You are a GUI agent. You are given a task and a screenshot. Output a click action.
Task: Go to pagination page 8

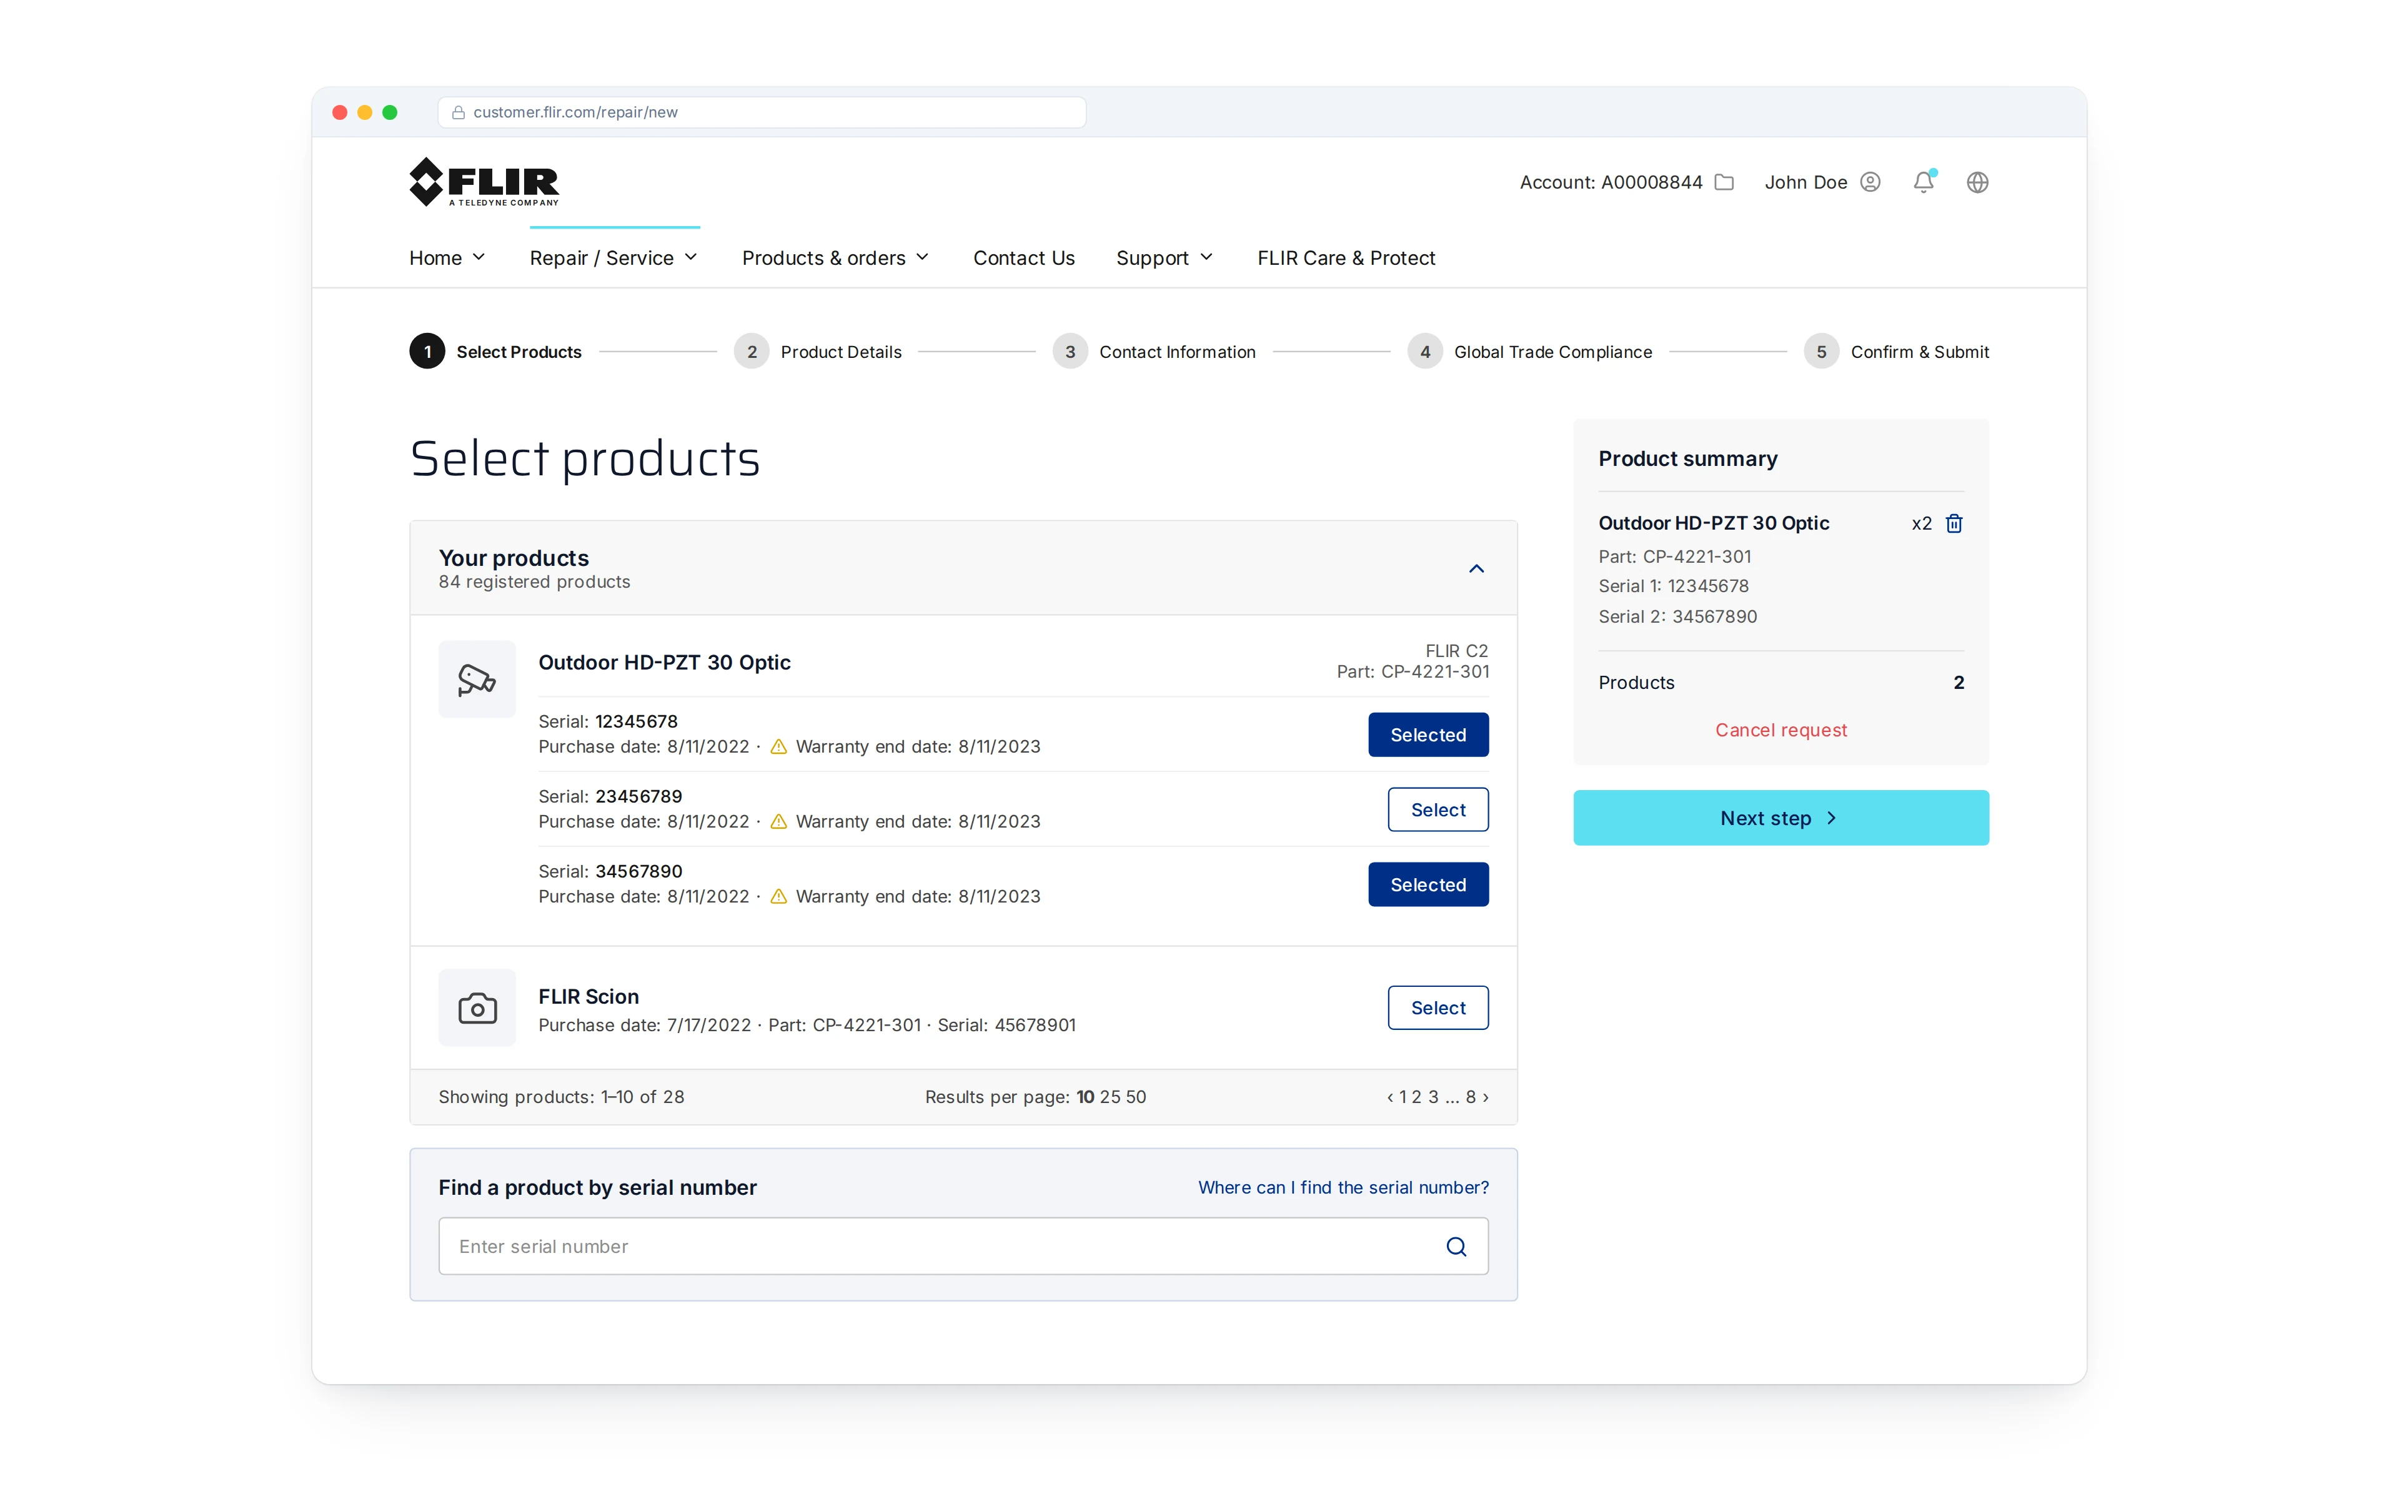click(x=1471, y=1097)
